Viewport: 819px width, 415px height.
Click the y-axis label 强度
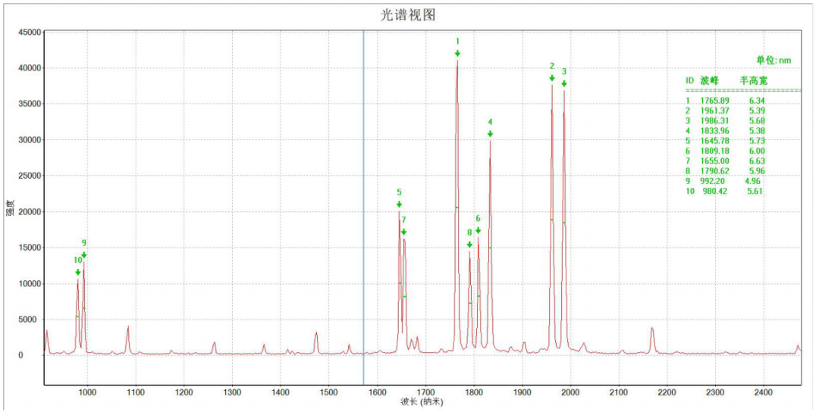click(9, 207)
